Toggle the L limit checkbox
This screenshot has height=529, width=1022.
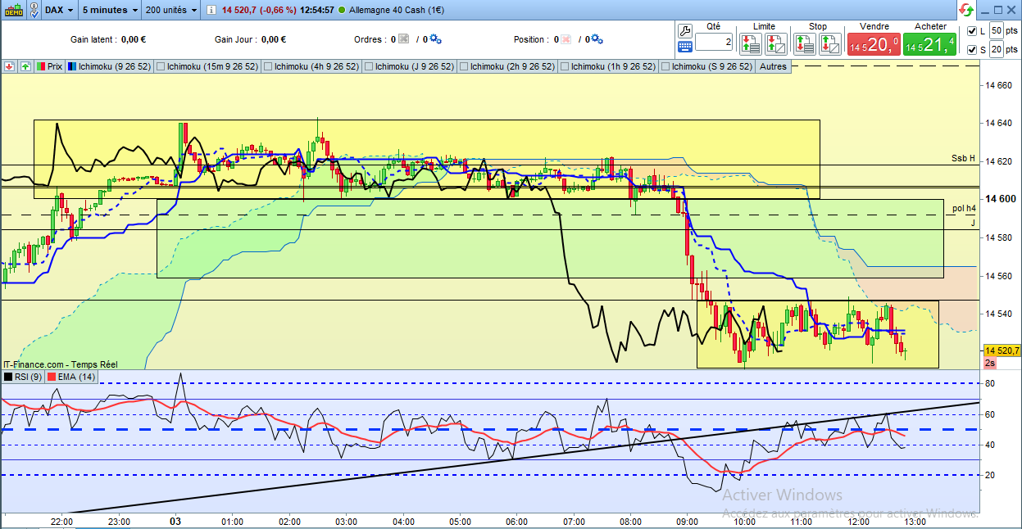tap(972, 31)
